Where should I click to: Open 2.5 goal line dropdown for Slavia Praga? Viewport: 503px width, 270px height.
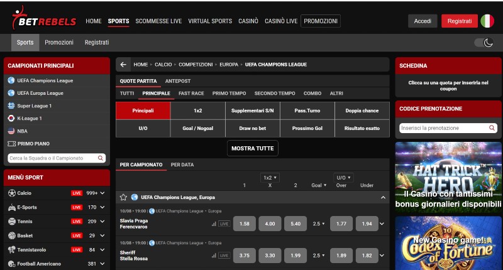coord(319,224)
